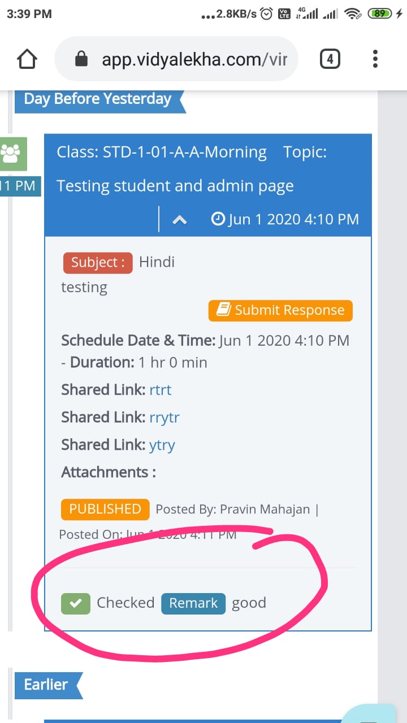Open the shared link rtrt

pyautogui.click(x=160, y=390)
